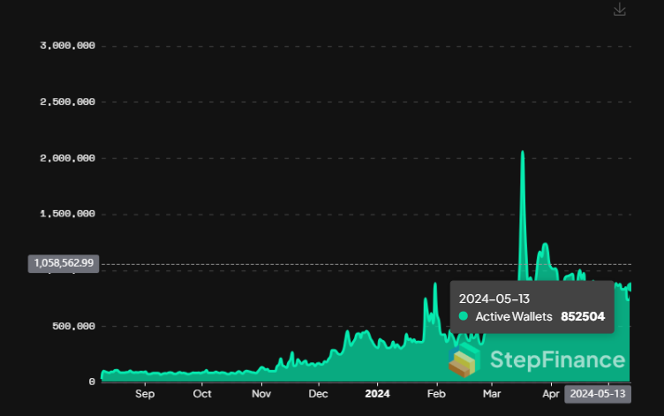Click the 852504 tooltip value
The width and height of the screenshot is (664, 416).
tap(583, 316)
